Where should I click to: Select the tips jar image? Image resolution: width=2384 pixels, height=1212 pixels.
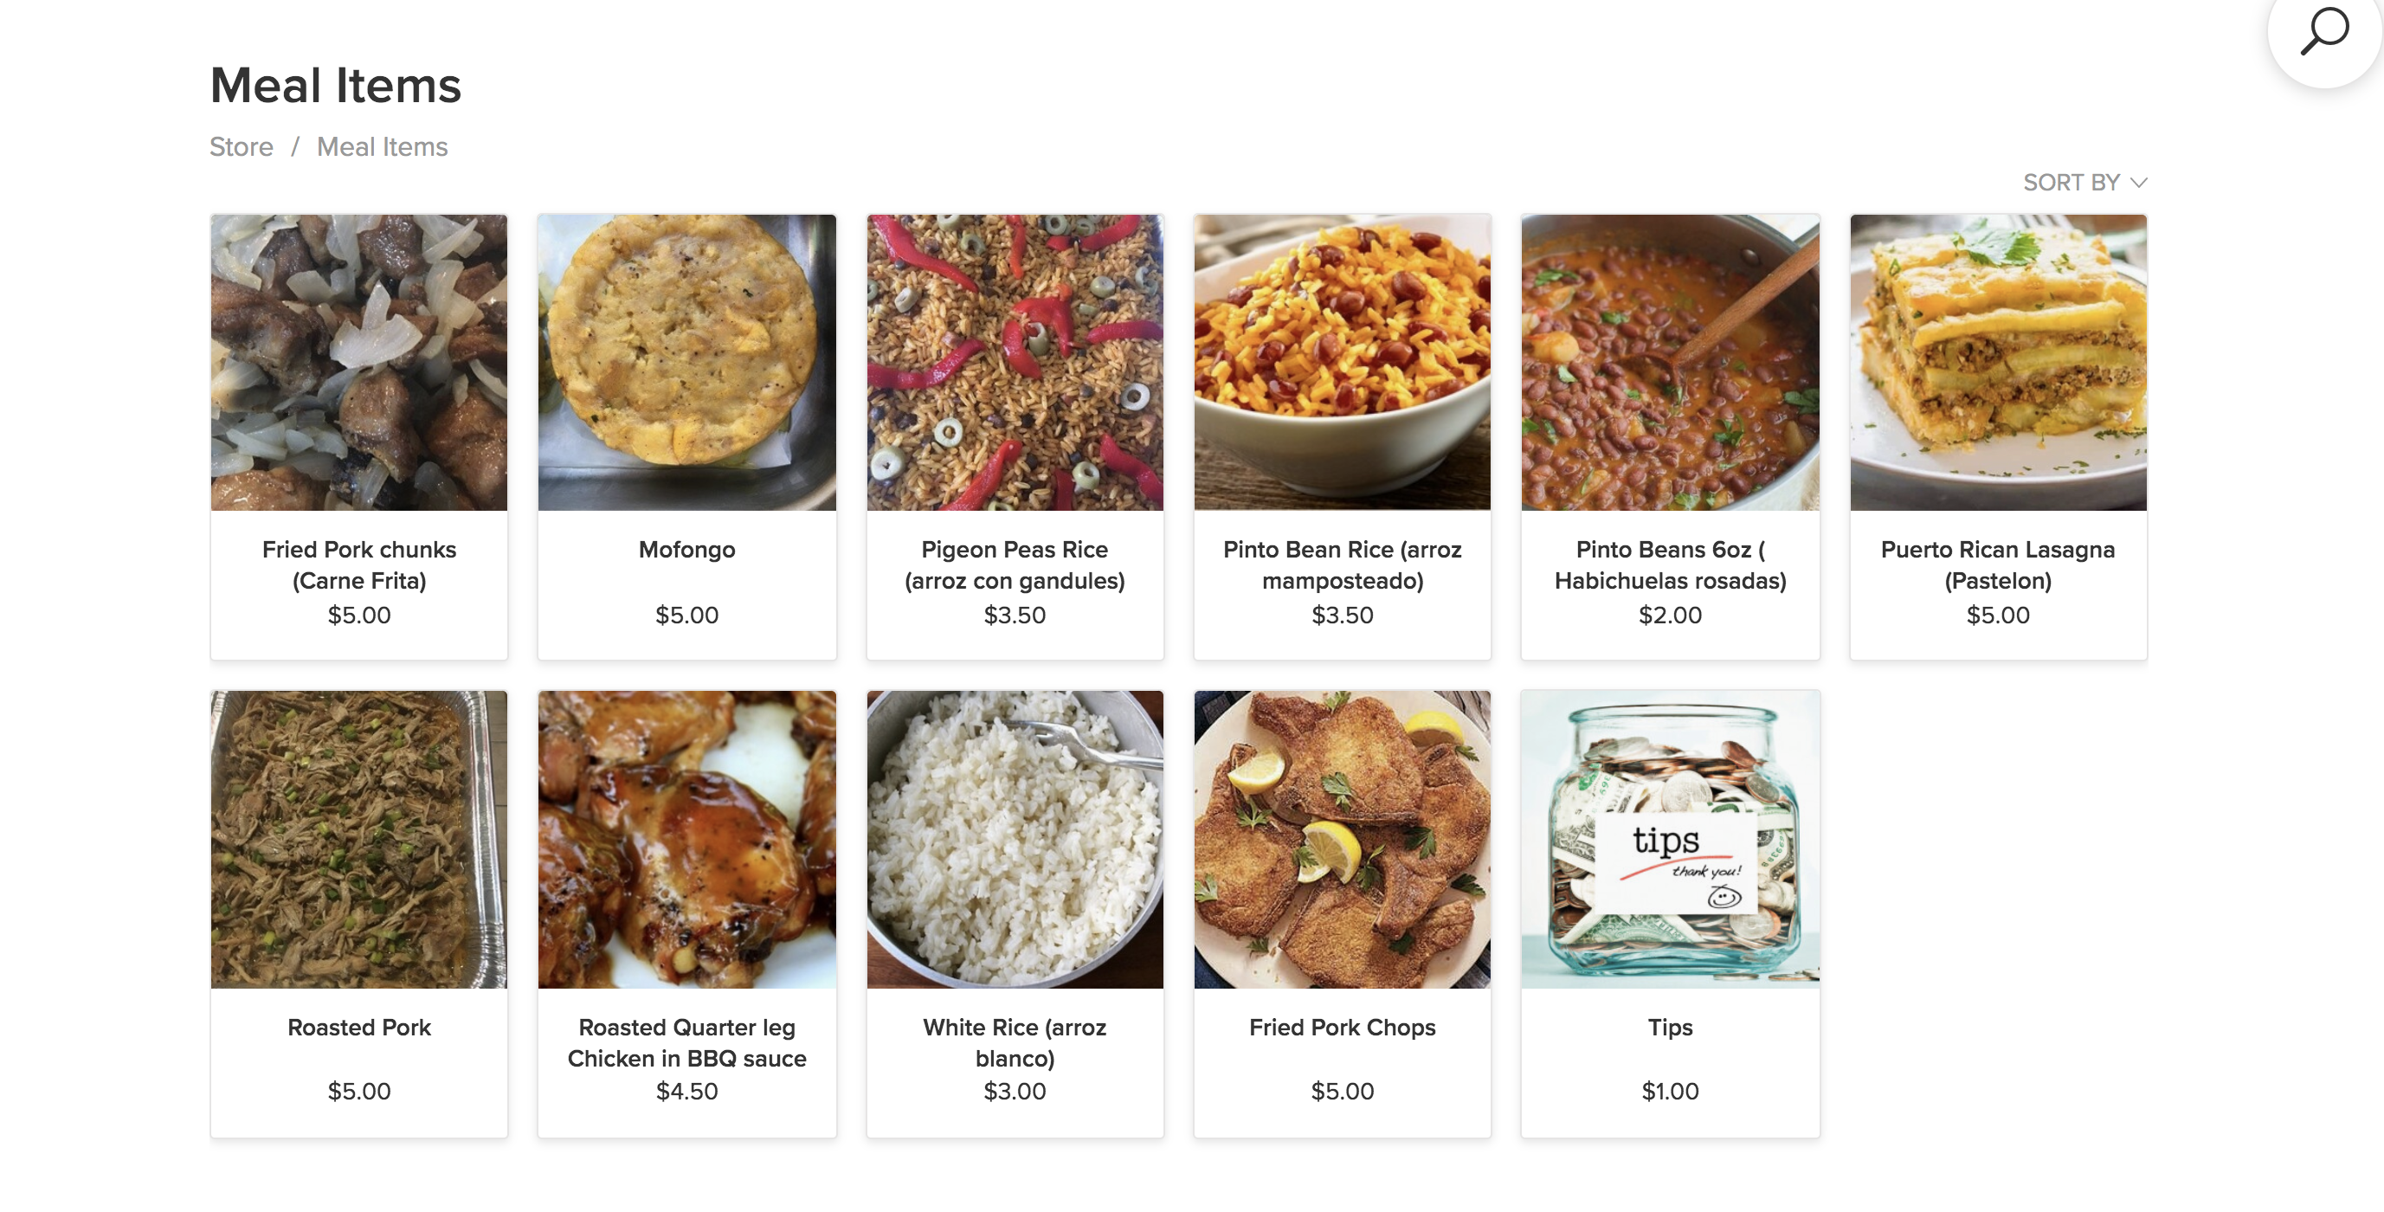(1670, 839)
